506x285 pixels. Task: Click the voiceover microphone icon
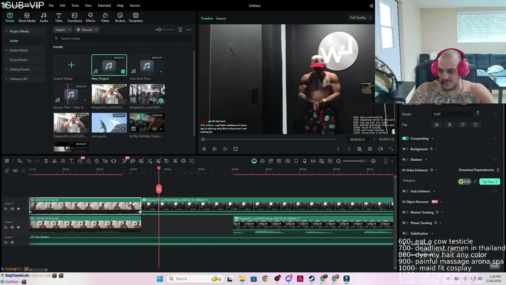pos(304,161)
